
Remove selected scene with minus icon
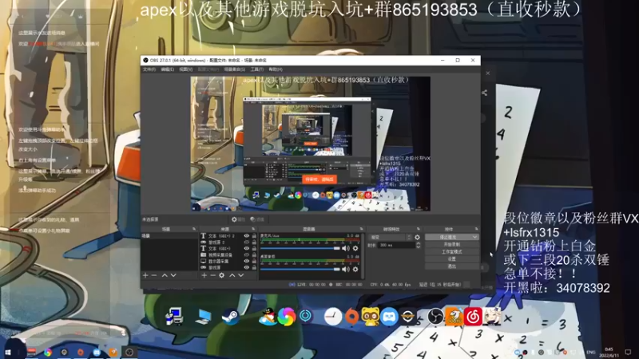pos(154,275)
